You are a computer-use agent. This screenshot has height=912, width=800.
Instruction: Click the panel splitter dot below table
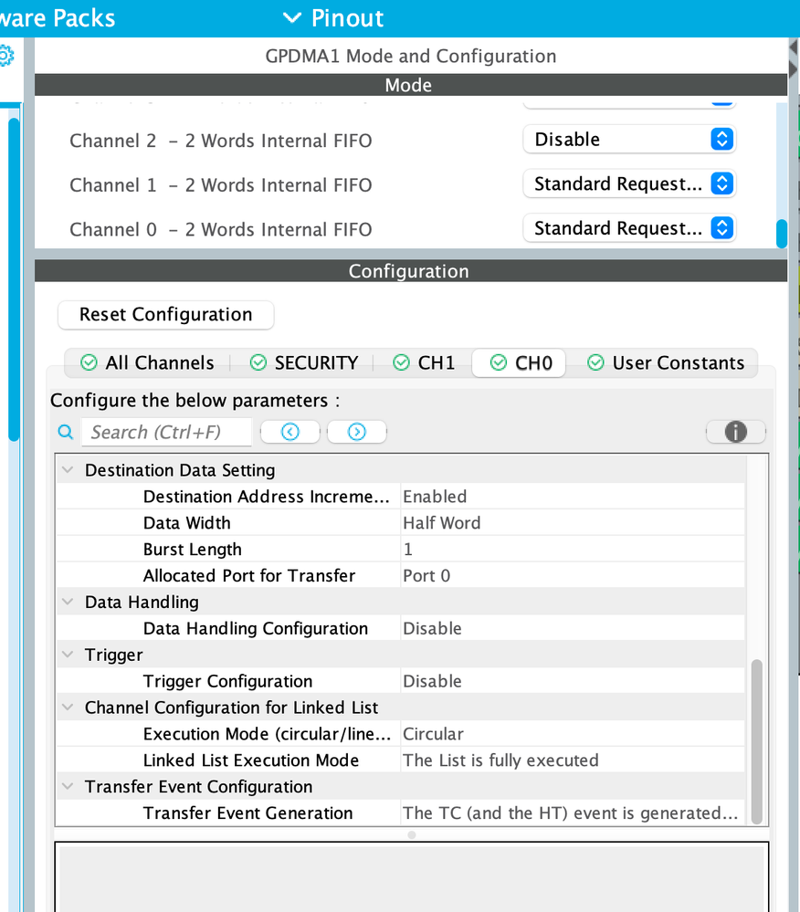pos(412,834)
